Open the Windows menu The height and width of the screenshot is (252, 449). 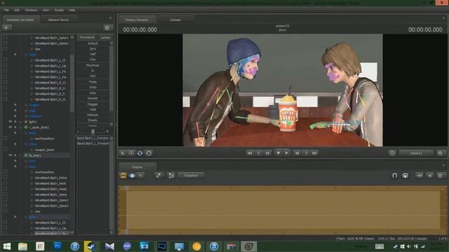[x=31, y=10]
